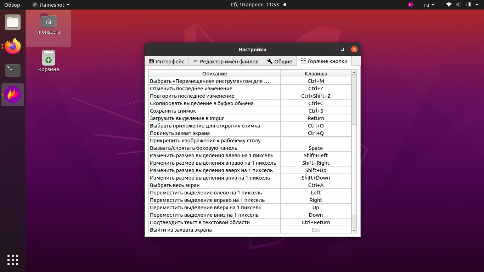Open the flameshot application menu in the top bar
484x272 pixels.
51,5
